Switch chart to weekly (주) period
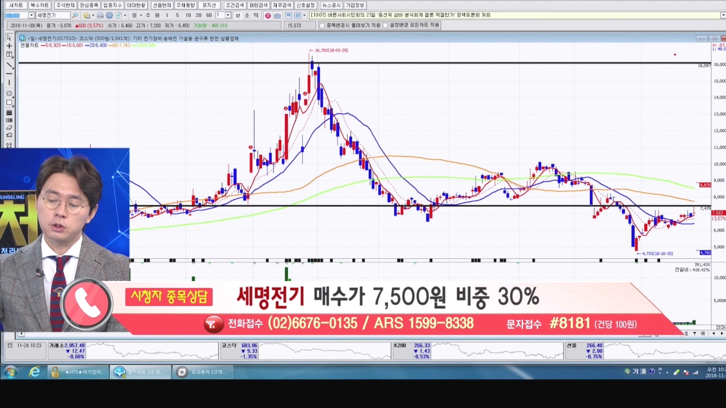This screenshot has width=726, height=408. (148, 15)
